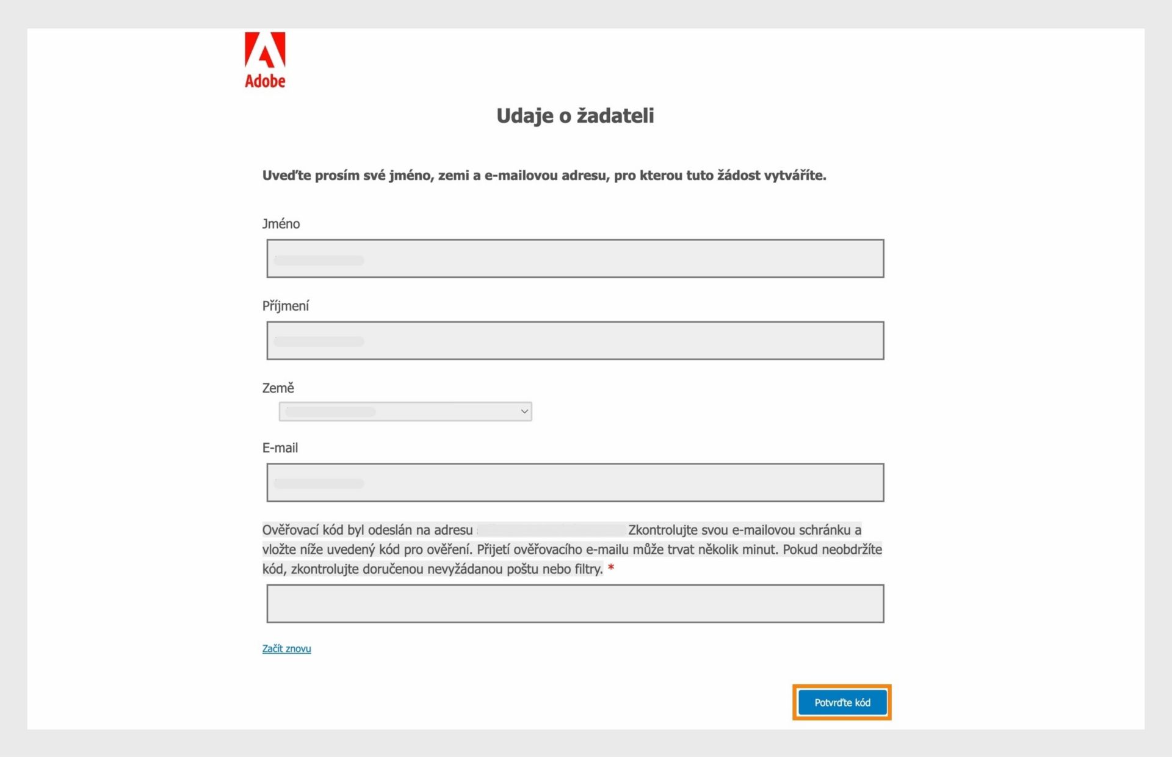Click the Začít znovu link
The height and width of the screenshot is (757, 1172).
[287, 648]
